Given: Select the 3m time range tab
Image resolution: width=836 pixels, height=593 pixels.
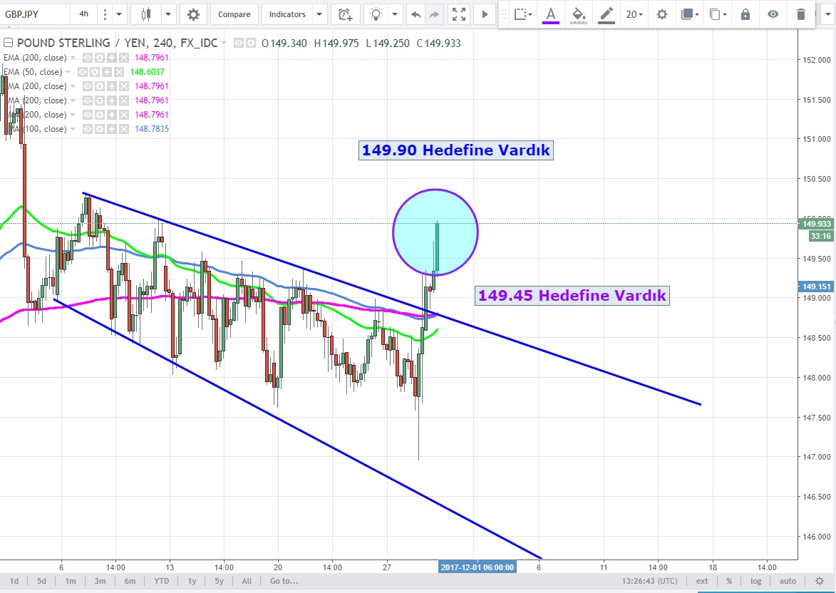Looking at the screenshot, I should pos(100,581).
